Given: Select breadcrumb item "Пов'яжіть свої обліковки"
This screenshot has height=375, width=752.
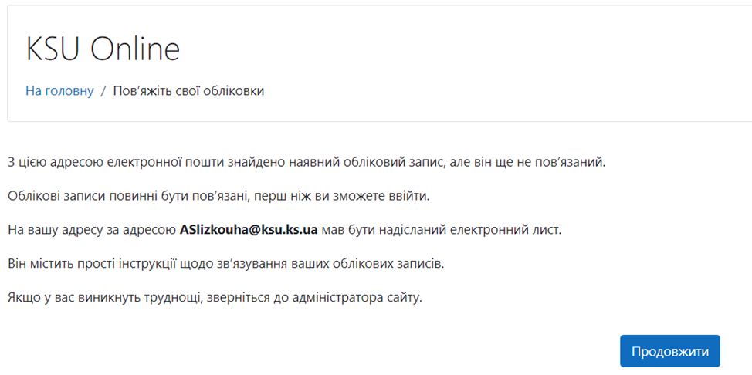Looking at the screenshot, I should (x=188, y=90).
